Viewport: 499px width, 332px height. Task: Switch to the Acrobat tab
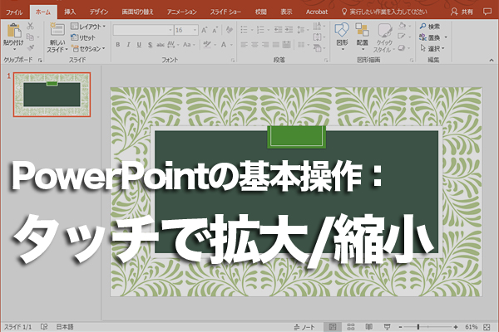[x=317, y=12]
